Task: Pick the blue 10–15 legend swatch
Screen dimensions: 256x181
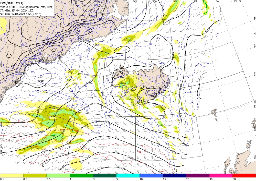Action: tap(151, 175)
